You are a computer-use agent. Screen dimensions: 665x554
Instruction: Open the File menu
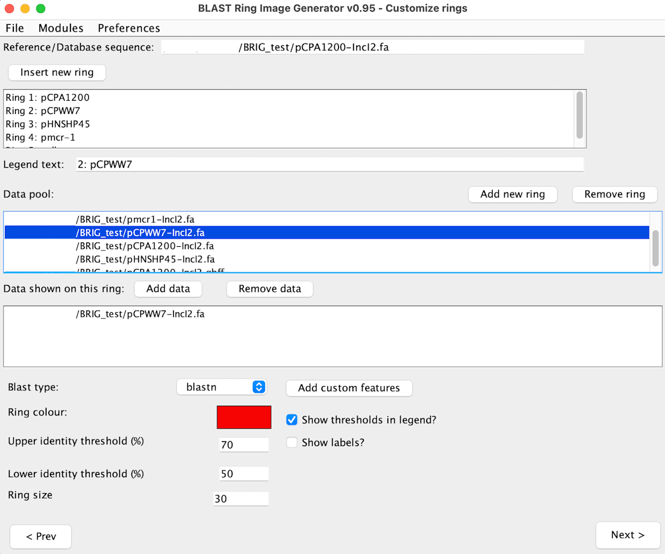click(15, 28)
